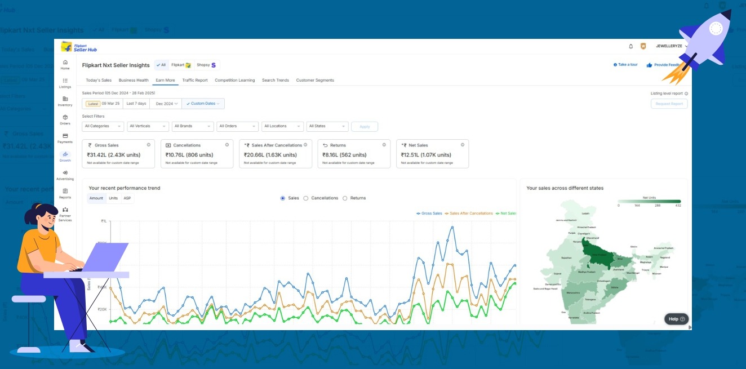The height and width of the screenshot is (369, 746).
Task: Open Advertising in the sidebar
Action: click(65, 175)
